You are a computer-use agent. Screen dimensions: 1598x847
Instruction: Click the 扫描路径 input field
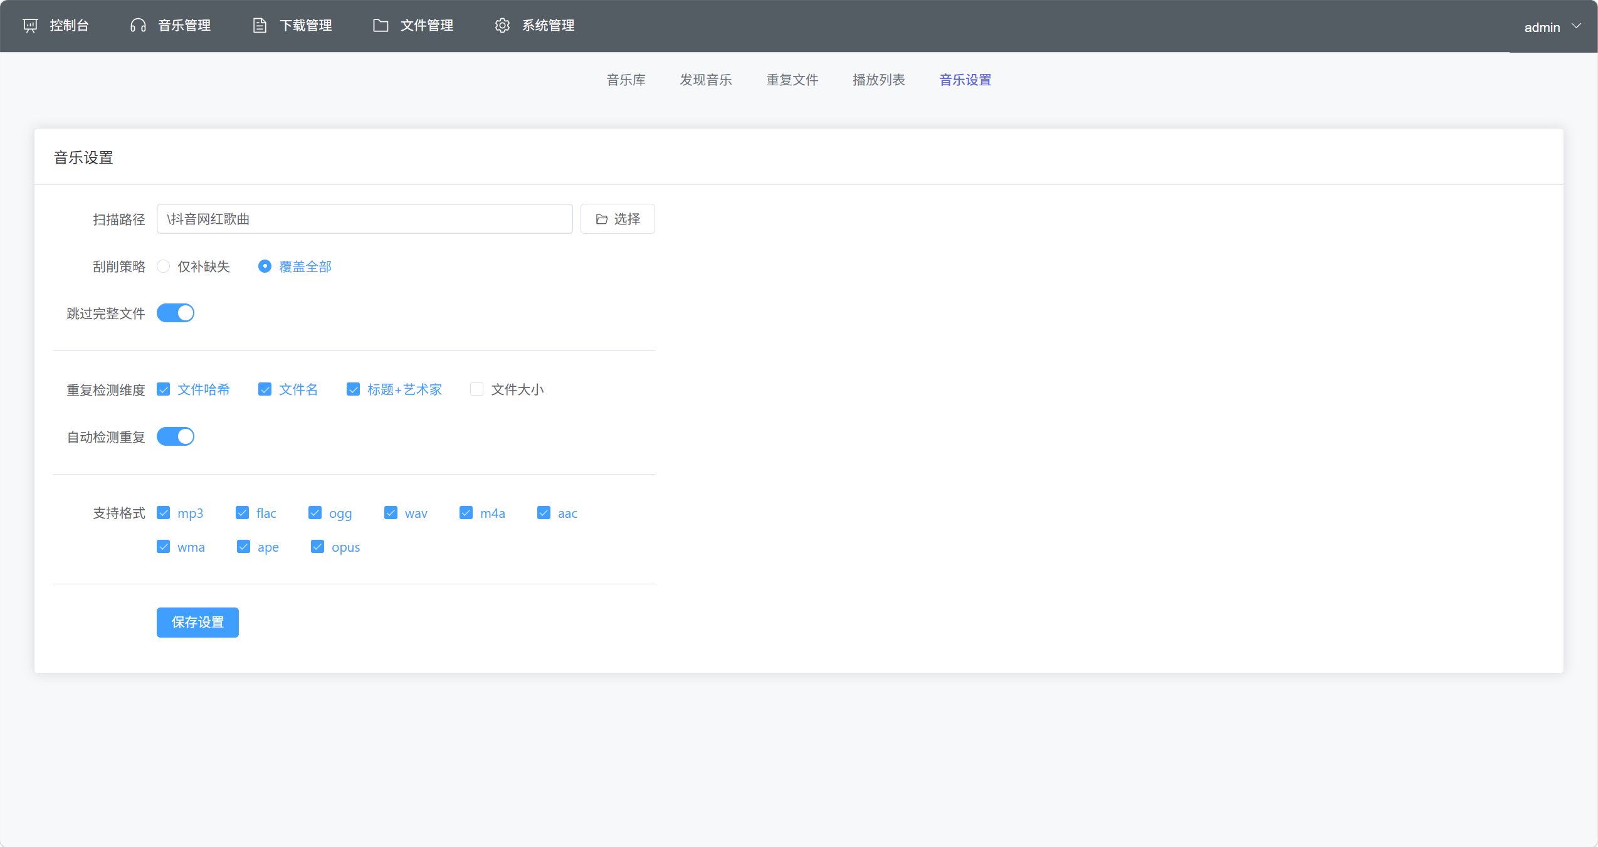[365, 219]
